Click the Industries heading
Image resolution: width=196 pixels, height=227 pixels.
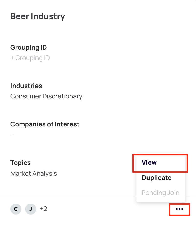point(26,86)
